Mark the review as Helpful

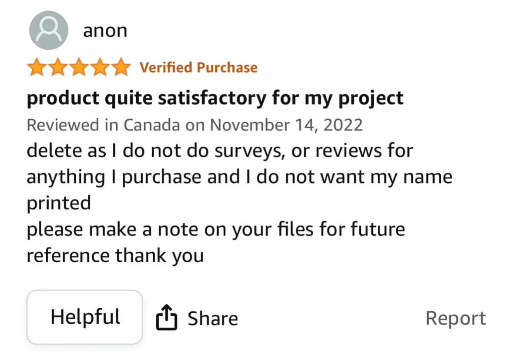(x=85, y=317)
